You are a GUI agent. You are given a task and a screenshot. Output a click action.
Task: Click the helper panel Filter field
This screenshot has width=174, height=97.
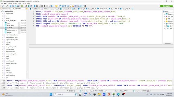point(168,11)
